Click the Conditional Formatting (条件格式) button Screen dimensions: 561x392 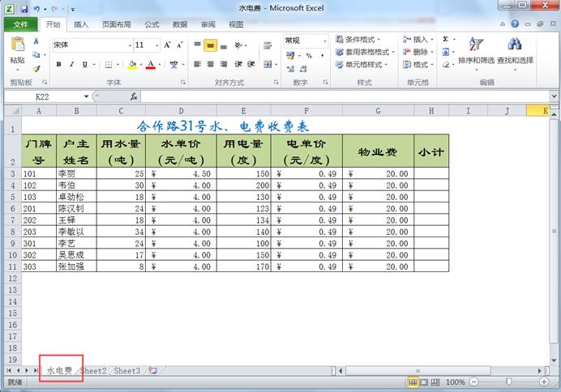click(x=360, y=39)
